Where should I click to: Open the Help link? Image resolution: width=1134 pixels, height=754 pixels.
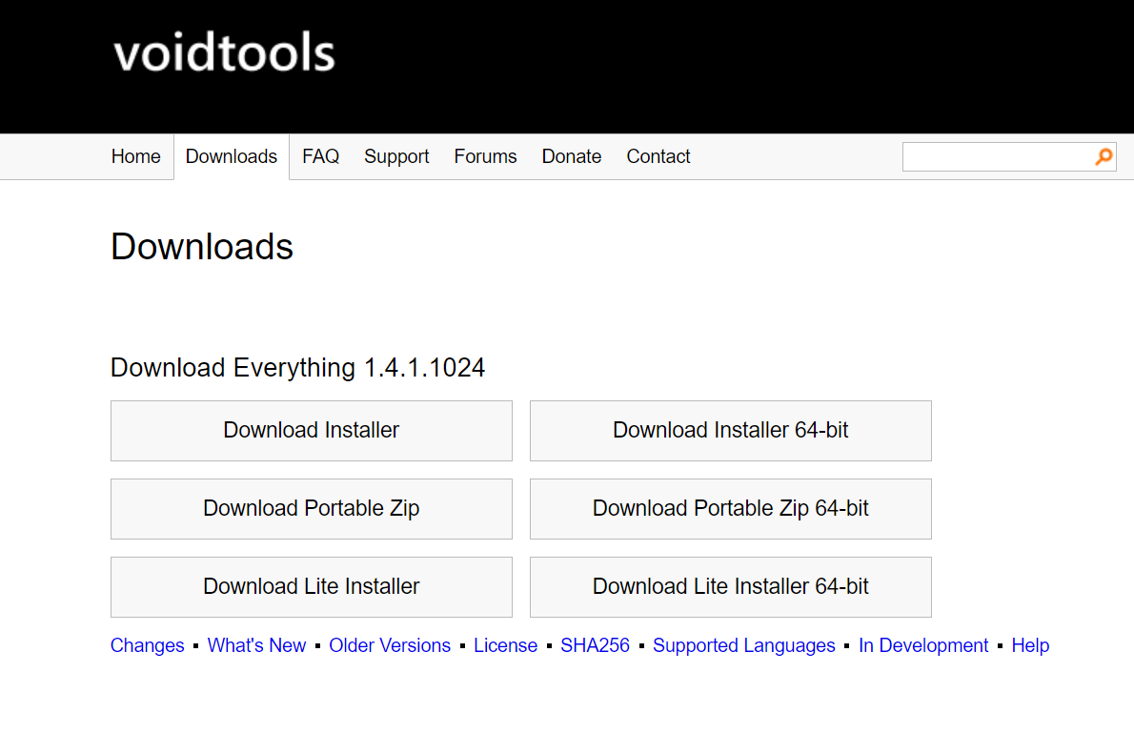1030,645
